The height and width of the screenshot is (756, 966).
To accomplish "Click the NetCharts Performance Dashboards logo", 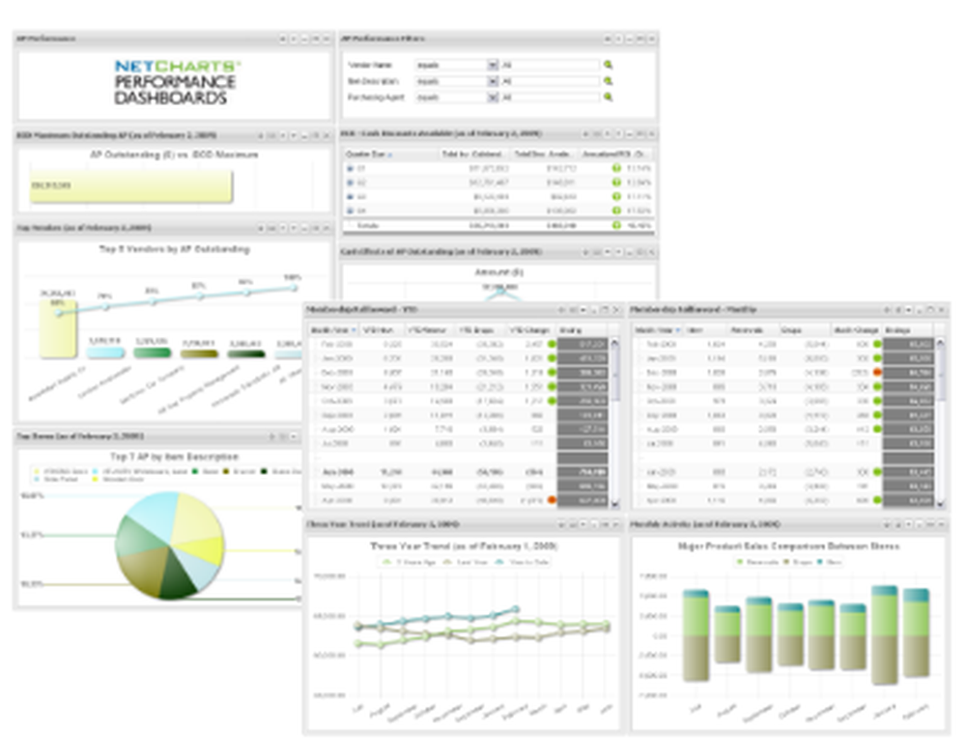I will click(176, 82).
